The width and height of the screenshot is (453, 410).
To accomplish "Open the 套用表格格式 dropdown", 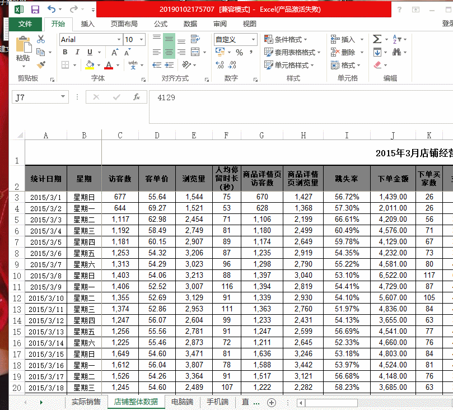I will (x=292, y=52).
